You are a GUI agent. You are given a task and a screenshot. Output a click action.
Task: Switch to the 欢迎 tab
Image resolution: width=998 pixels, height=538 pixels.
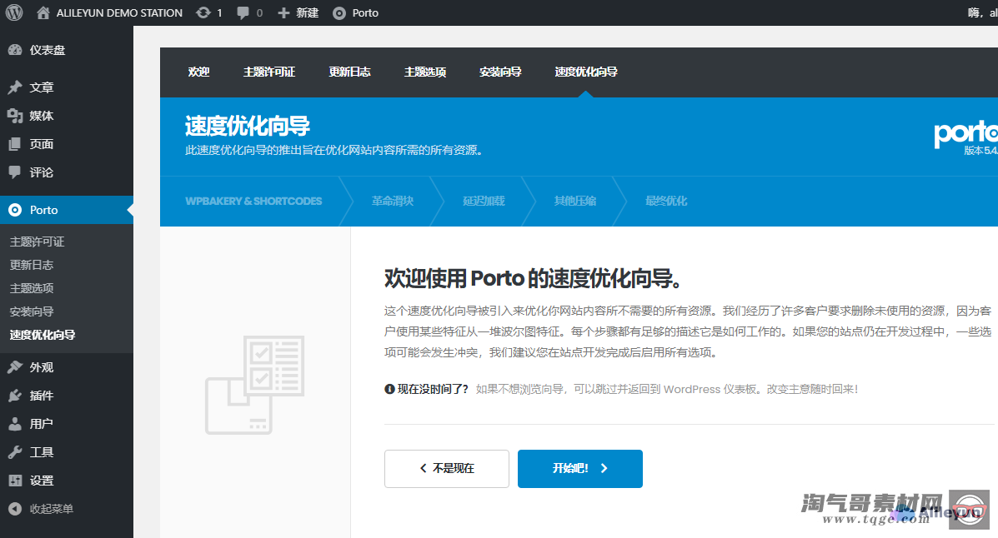click(x=198, y=72)
